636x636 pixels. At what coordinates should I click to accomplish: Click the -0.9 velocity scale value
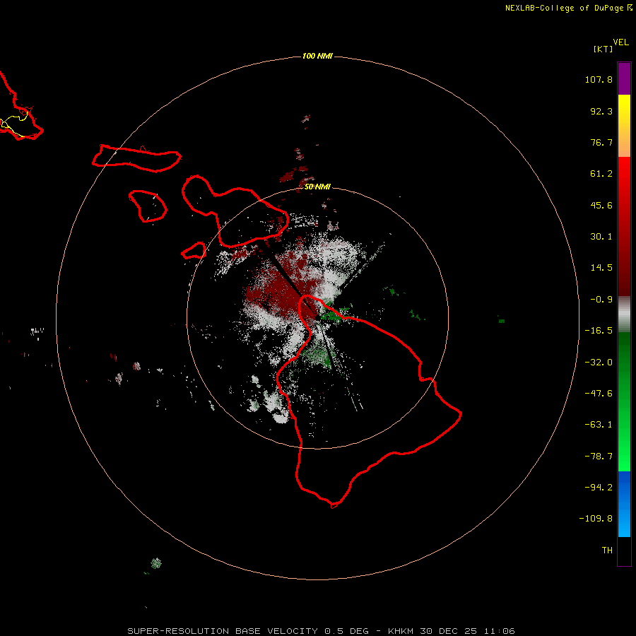tap(601, 300)
